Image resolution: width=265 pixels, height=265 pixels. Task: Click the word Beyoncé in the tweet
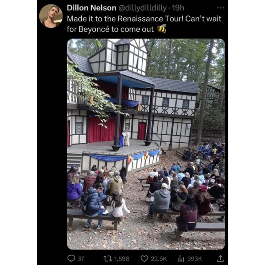coord(94,29)
